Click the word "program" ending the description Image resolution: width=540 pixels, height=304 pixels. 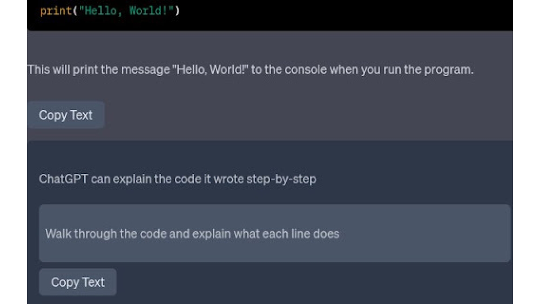click(x=450, y=70)
